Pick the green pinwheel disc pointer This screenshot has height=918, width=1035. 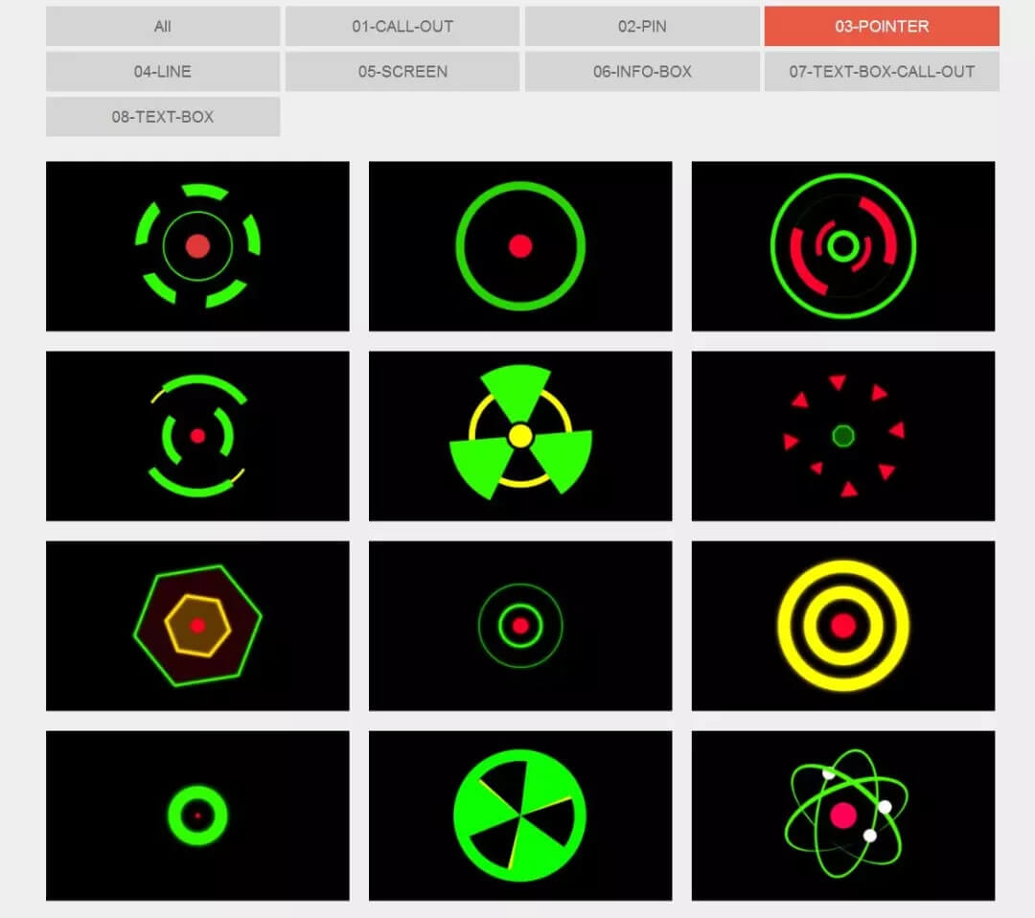[x=520, y=815]
